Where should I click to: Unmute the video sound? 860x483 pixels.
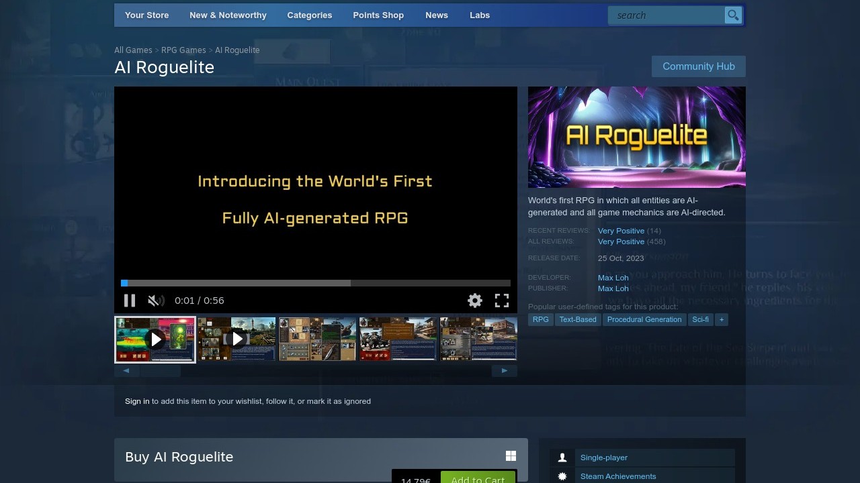156,301
